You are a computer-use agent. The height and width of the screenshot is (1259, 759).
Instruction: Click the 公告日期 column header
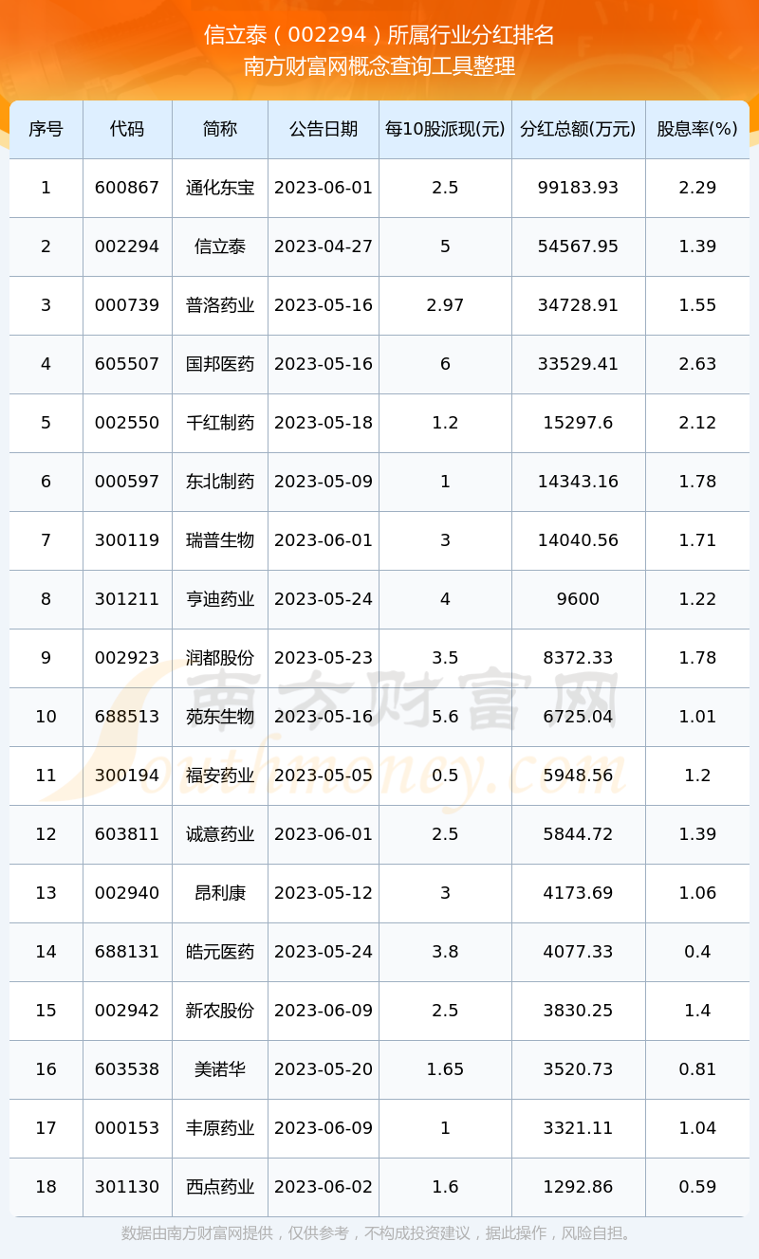(324, 129)
